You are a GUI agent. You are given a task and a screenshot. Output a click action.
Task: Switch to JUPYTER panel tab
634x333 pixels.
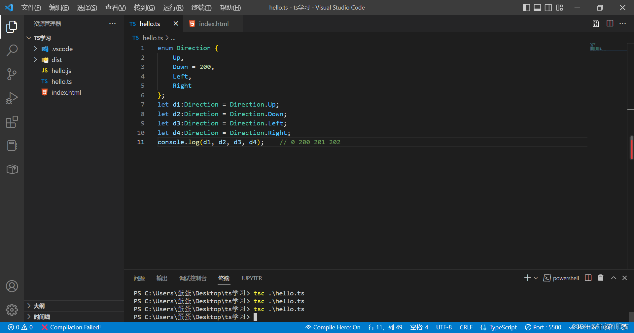(x=252, y=278)
